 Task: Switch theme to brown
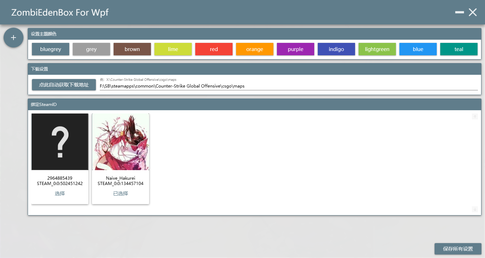point(132,49)
